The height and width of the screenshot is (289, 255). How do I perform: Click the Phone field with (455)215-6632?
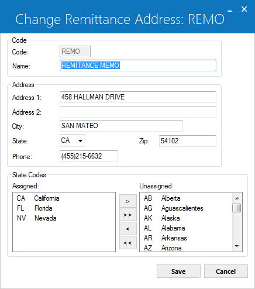coord(89,156)
